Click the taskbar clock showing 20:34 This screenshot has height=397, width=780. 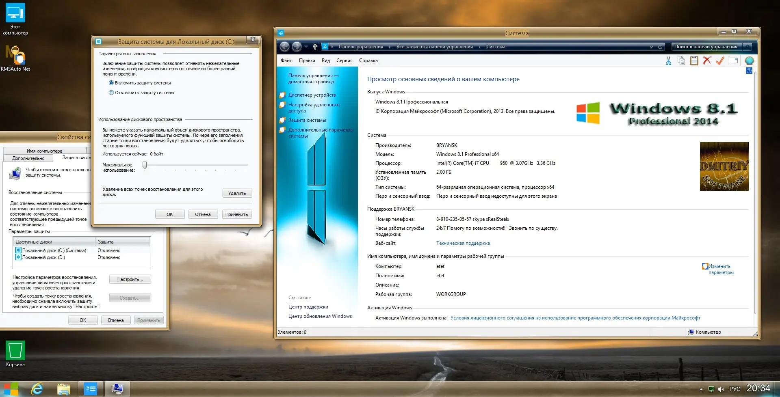pyautogui.click(x=758, y=388)
